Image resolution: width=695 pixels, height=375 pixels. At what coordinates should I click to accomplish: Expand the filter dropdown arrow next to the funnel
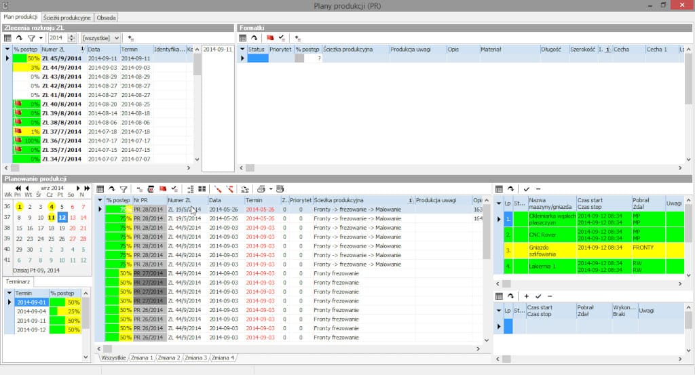pos(40,39)
